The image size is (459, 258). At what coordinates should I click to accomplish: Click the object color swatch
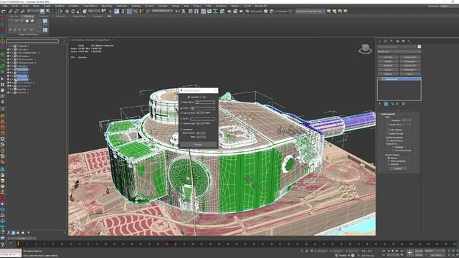[419, 47]
